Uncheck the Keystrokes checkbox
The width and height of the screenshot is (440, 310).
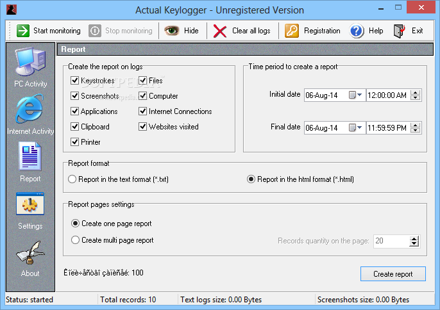tap(74, 81)
